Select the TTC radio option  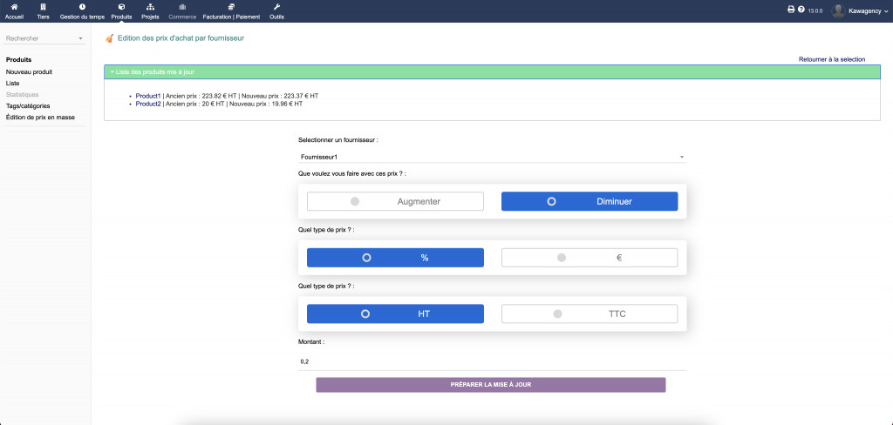[589, 314]
